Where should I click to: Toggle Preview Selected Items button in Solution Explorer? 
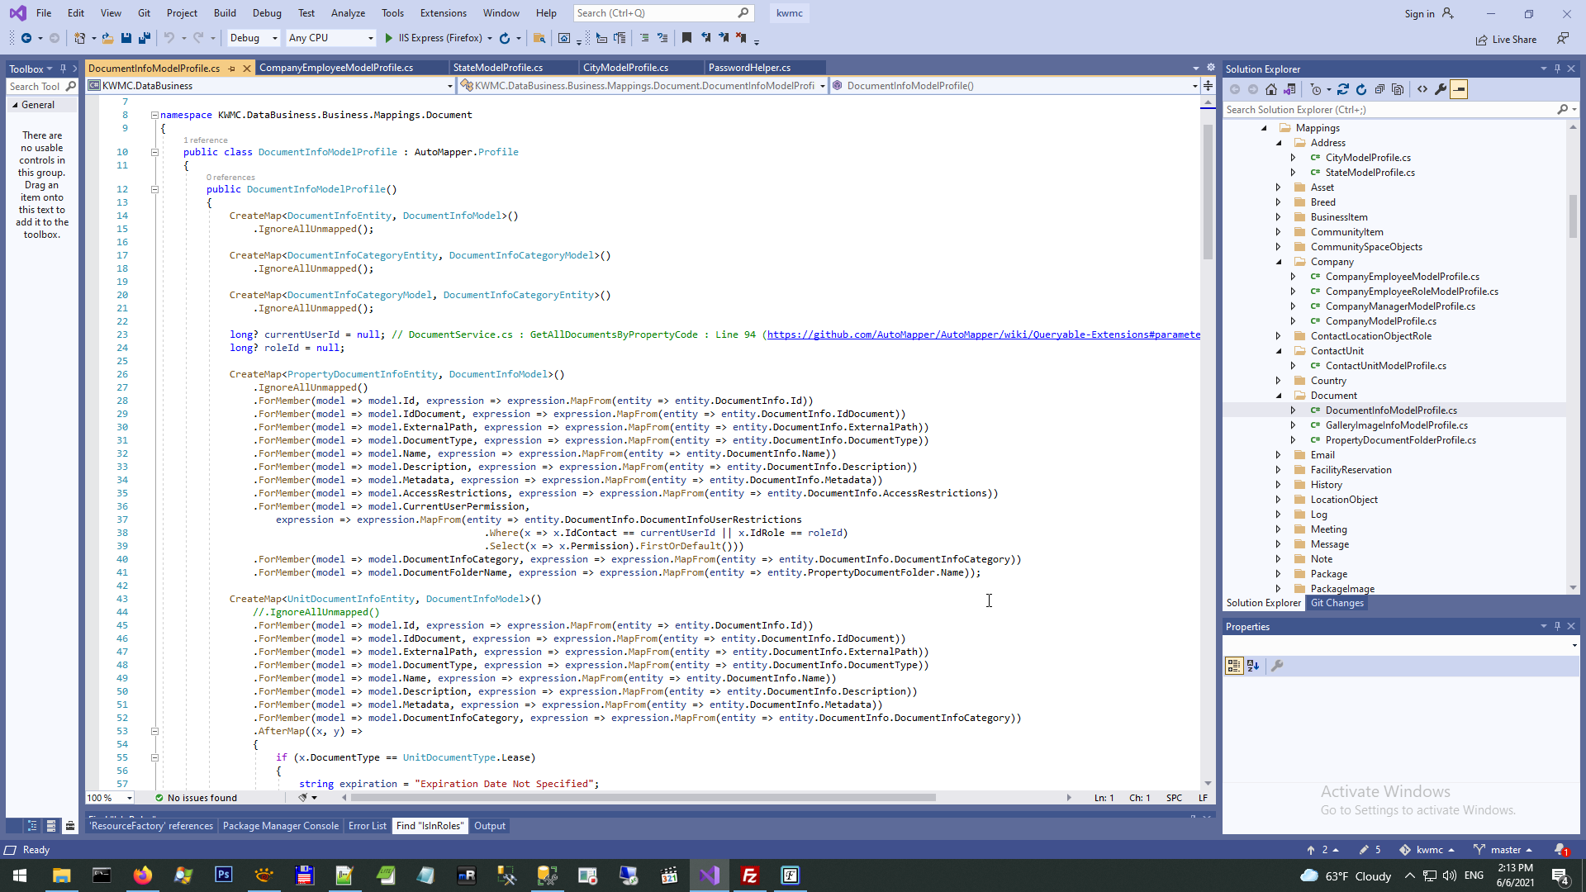(x=1459, y=89)
